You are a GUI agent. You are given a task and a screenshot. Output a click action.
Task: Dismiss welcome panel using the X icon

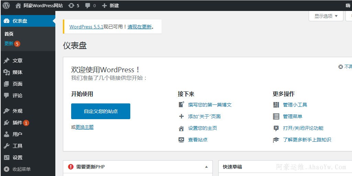pyautogui.click(x=341, y=67)
